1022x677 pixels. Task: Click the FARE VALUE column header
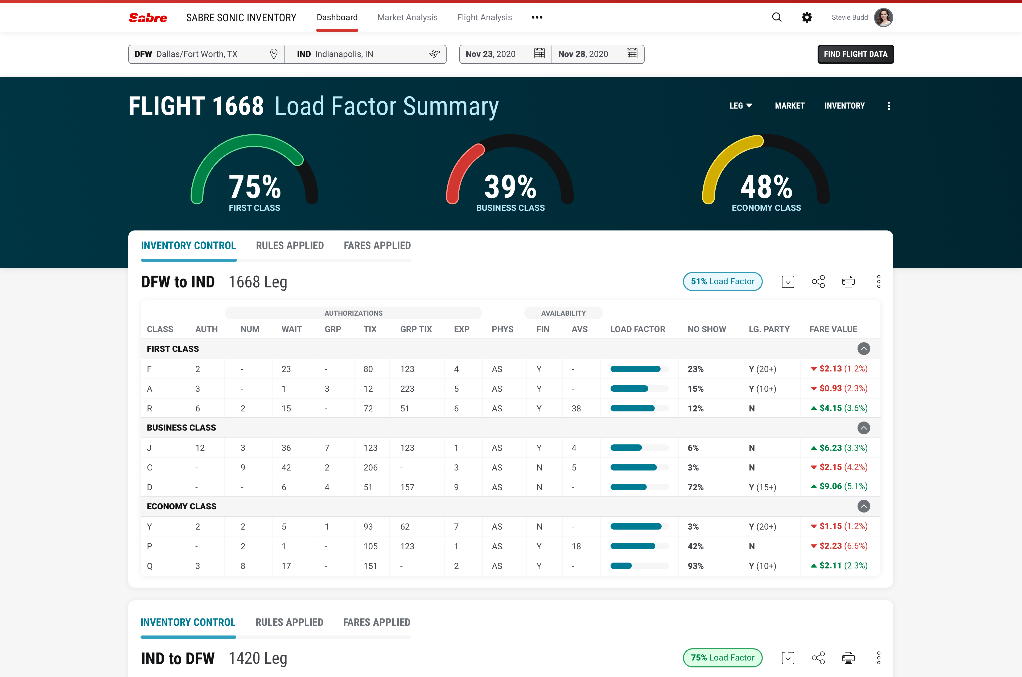pyautogui.click(x=833, y=329)
